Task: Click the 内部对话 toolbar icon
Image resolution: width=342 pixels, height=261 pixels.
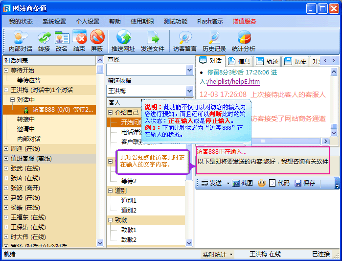Action: [21, 38]
